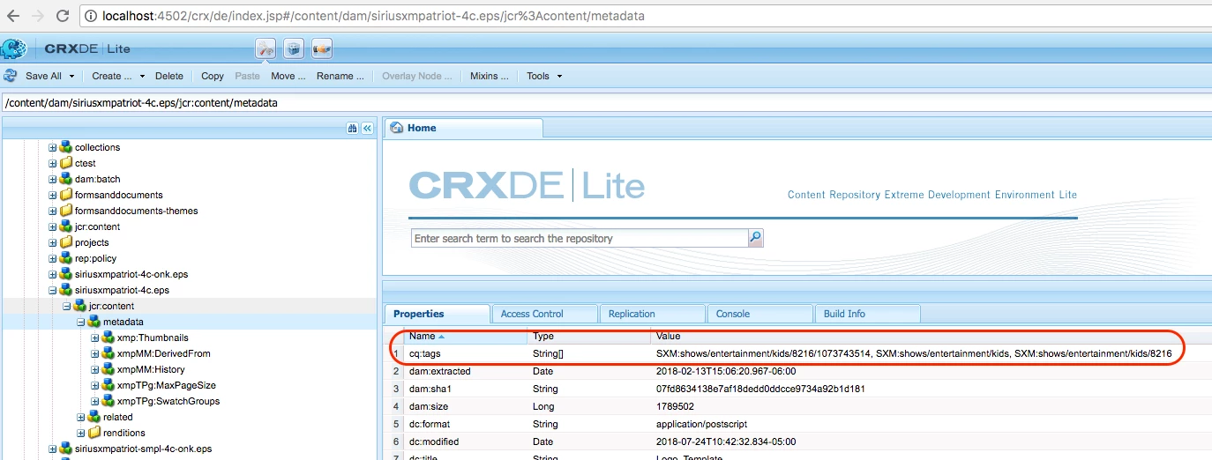Collapse the metadata node

click(81, 322)
